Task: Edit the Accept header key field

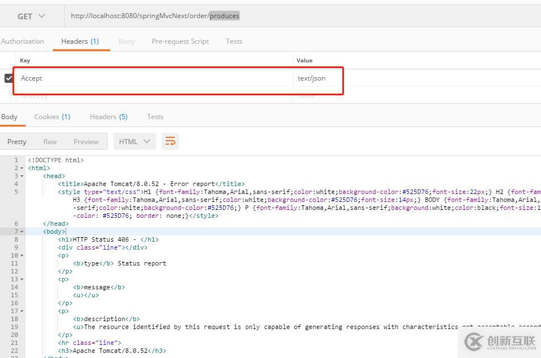Action: pos(154,78)
